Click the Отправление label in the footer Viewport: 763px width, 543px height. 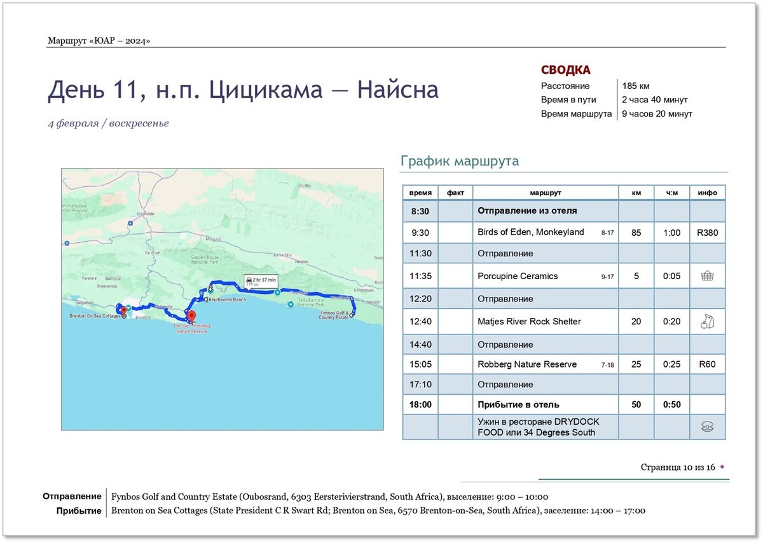point(72,497)
